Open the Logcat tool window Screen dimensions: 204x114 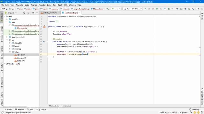click(41, 109)
